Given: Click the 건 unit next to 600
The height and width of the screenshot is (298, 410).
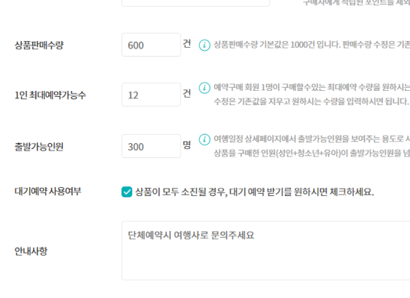Looking at the screenshot, I should click(x=186, y=43).
